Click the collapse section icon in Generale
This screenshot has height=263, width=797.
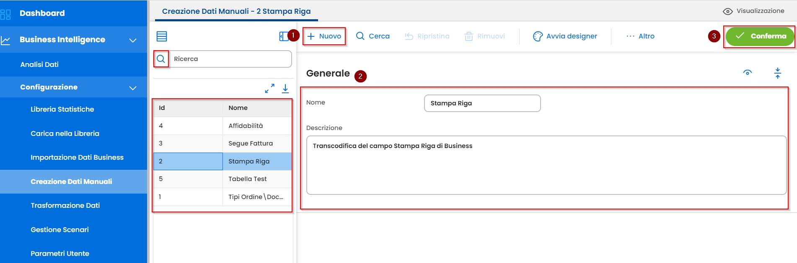[777, 73]
